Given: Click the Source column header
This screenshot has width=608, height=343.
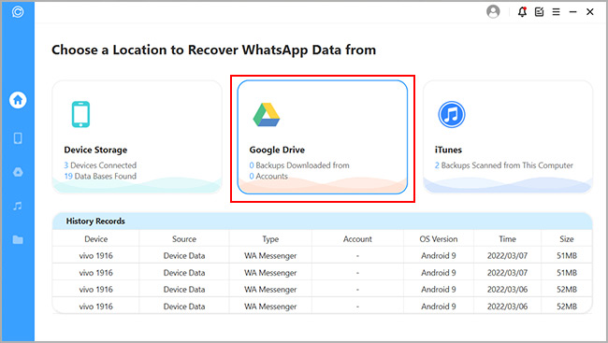Looking at the screenshot, I should pos(183,238).
